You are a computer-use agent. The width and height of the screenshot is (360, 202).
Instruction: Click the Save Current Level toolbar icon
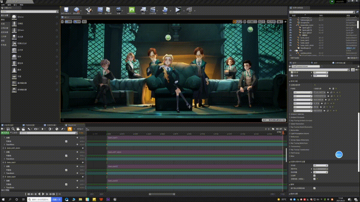(x=66, y=10)
